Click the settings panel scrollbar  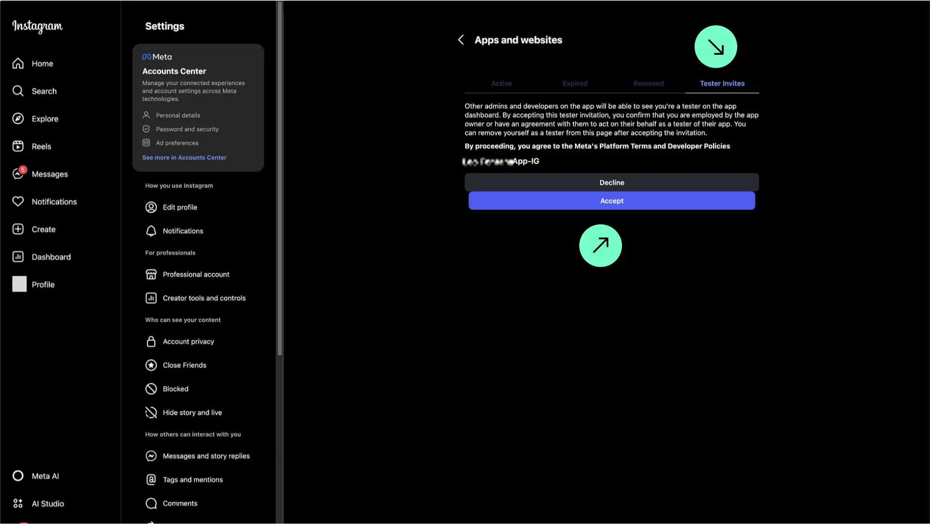pos(279,179)
